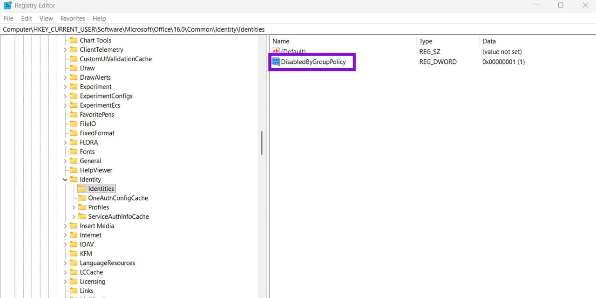This screenshot has height=298, width=596.
Task: Select the Links folder icon
Action: (74, 291)
